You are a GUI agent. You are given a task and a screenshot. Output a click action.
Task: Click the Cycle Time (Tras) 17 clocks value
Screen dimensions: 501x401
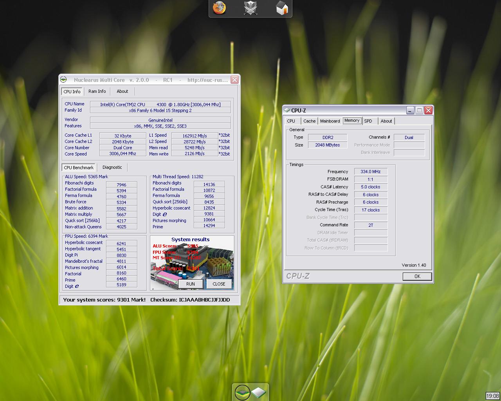371,210
